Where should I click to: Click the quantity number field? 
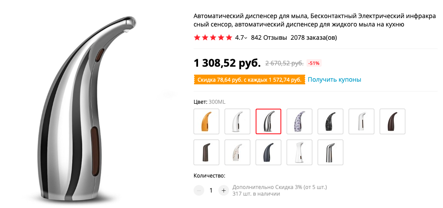click(x=211, y=190)
